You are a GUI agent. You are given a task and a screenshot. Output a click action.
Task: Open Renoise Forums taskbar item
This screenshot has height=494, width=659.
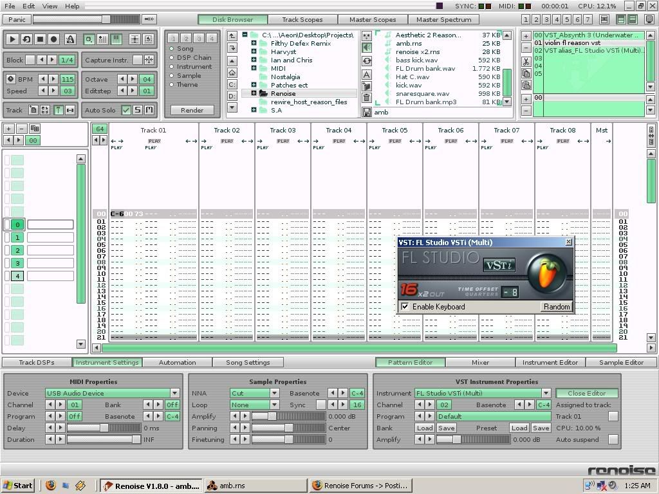361,486
